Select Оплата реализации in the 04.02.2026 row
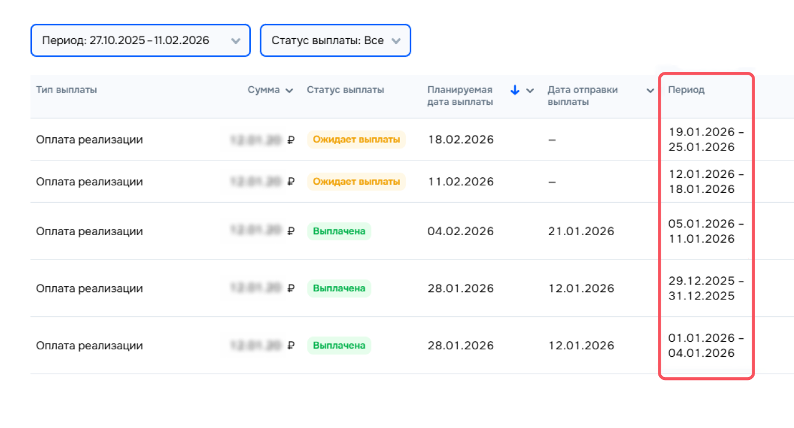794x428 pixels. (x=89, y=231)
